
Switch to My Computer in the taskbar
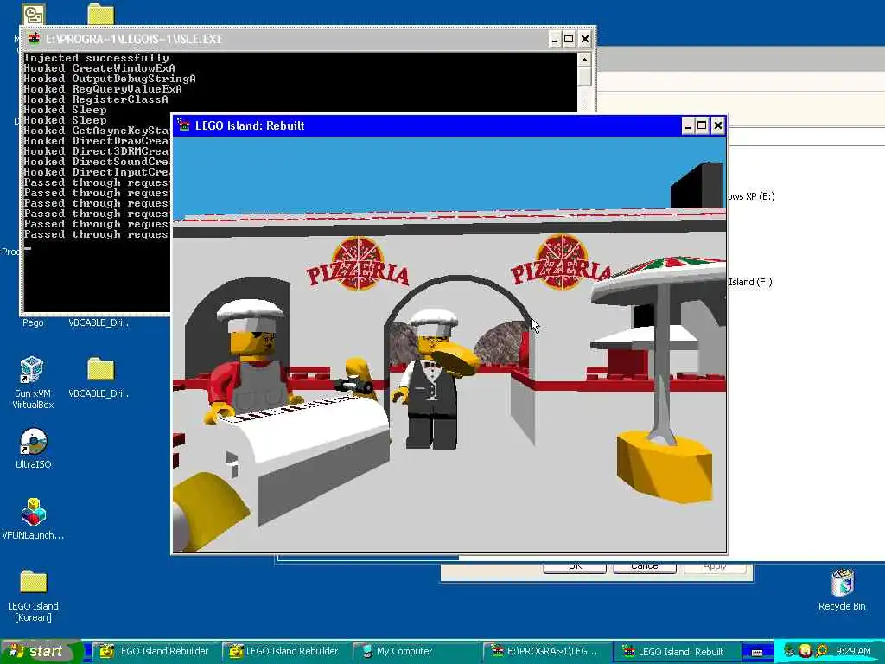[x=416, y=651]
